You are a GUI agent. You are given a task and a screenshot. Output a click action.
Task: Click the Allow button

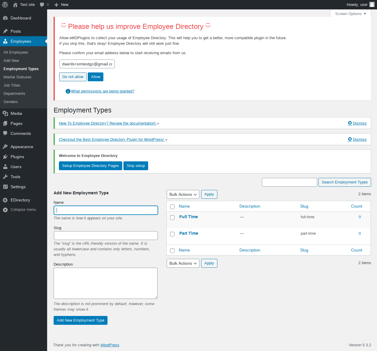95,77
